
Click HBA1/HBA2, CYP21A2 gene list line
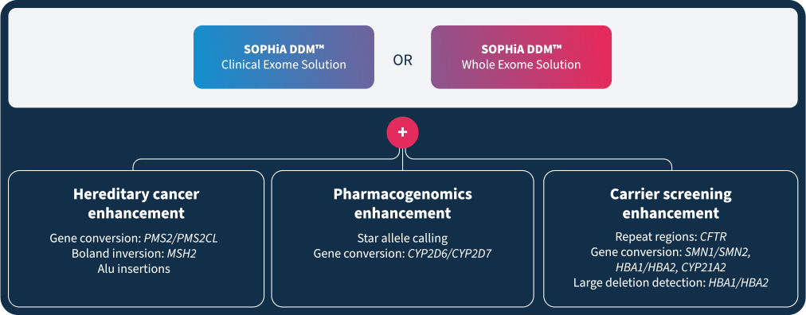pyautogui.click(x=671, y=267)
